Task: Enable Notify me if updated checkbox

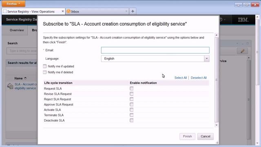Action: coord(44,66)
